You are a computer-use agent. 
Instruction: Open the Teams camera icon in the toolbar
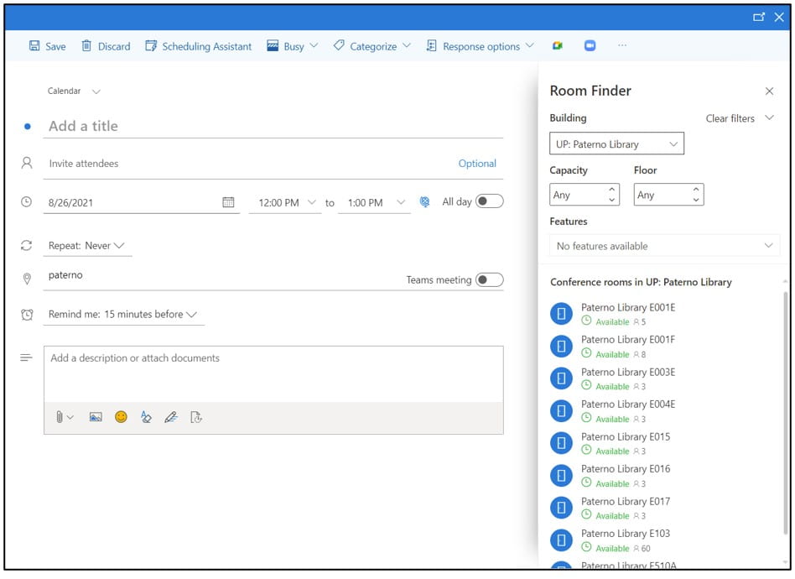pos(590,46)
